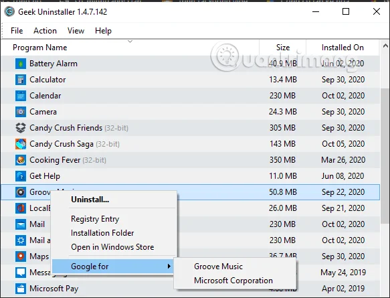This screenshot has height=298, width=390.
Task: Click the Battery Alarm app icon
Action: pos(21,64)
